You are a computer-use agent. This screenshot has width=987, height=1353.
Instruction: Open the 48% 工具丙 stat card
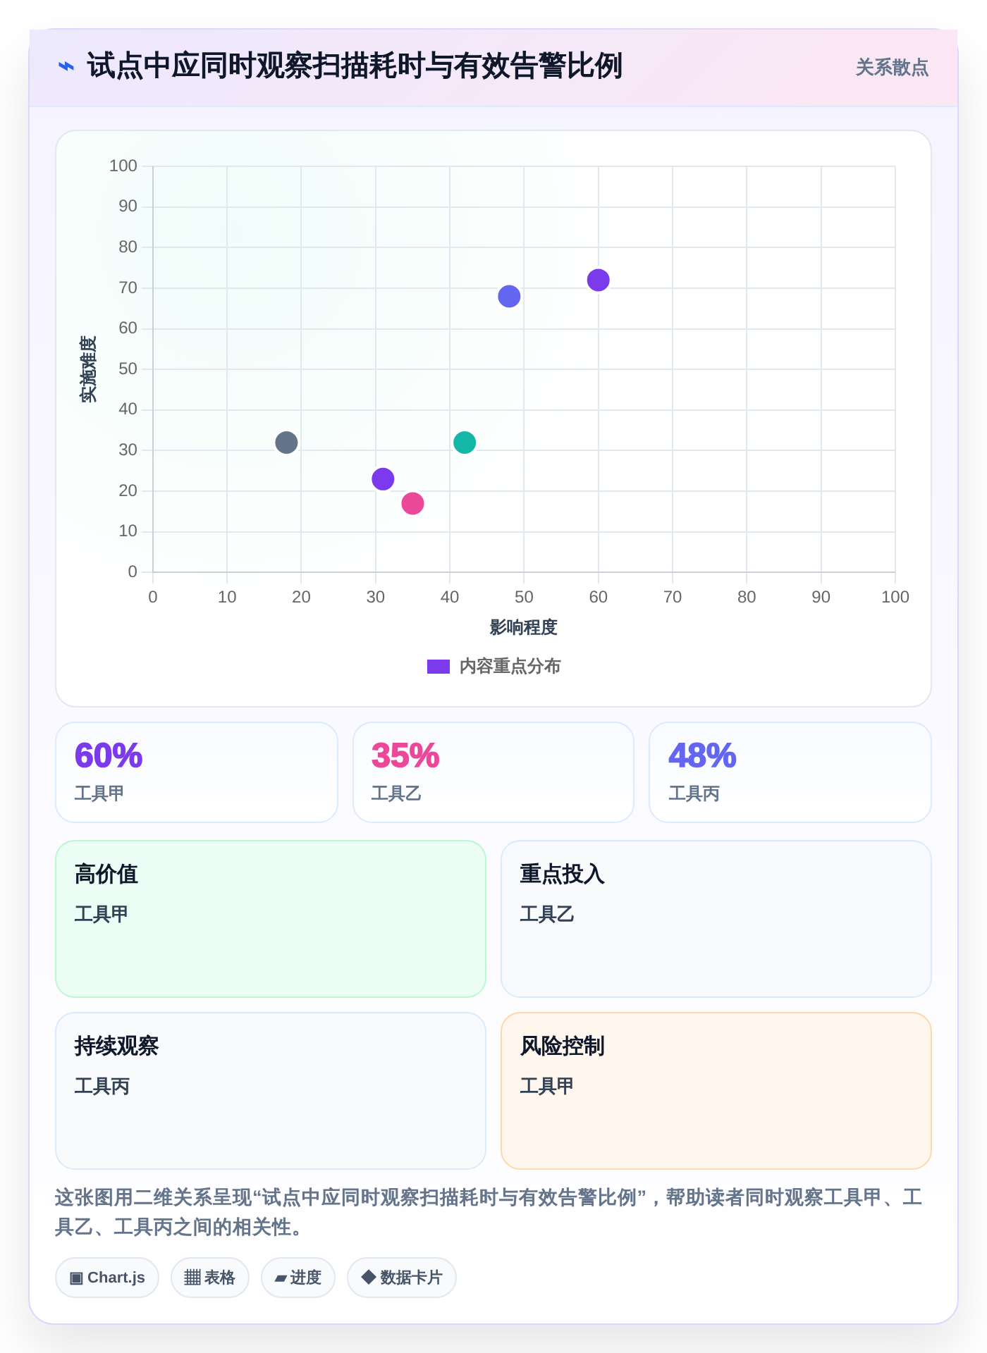coord(790,772)
